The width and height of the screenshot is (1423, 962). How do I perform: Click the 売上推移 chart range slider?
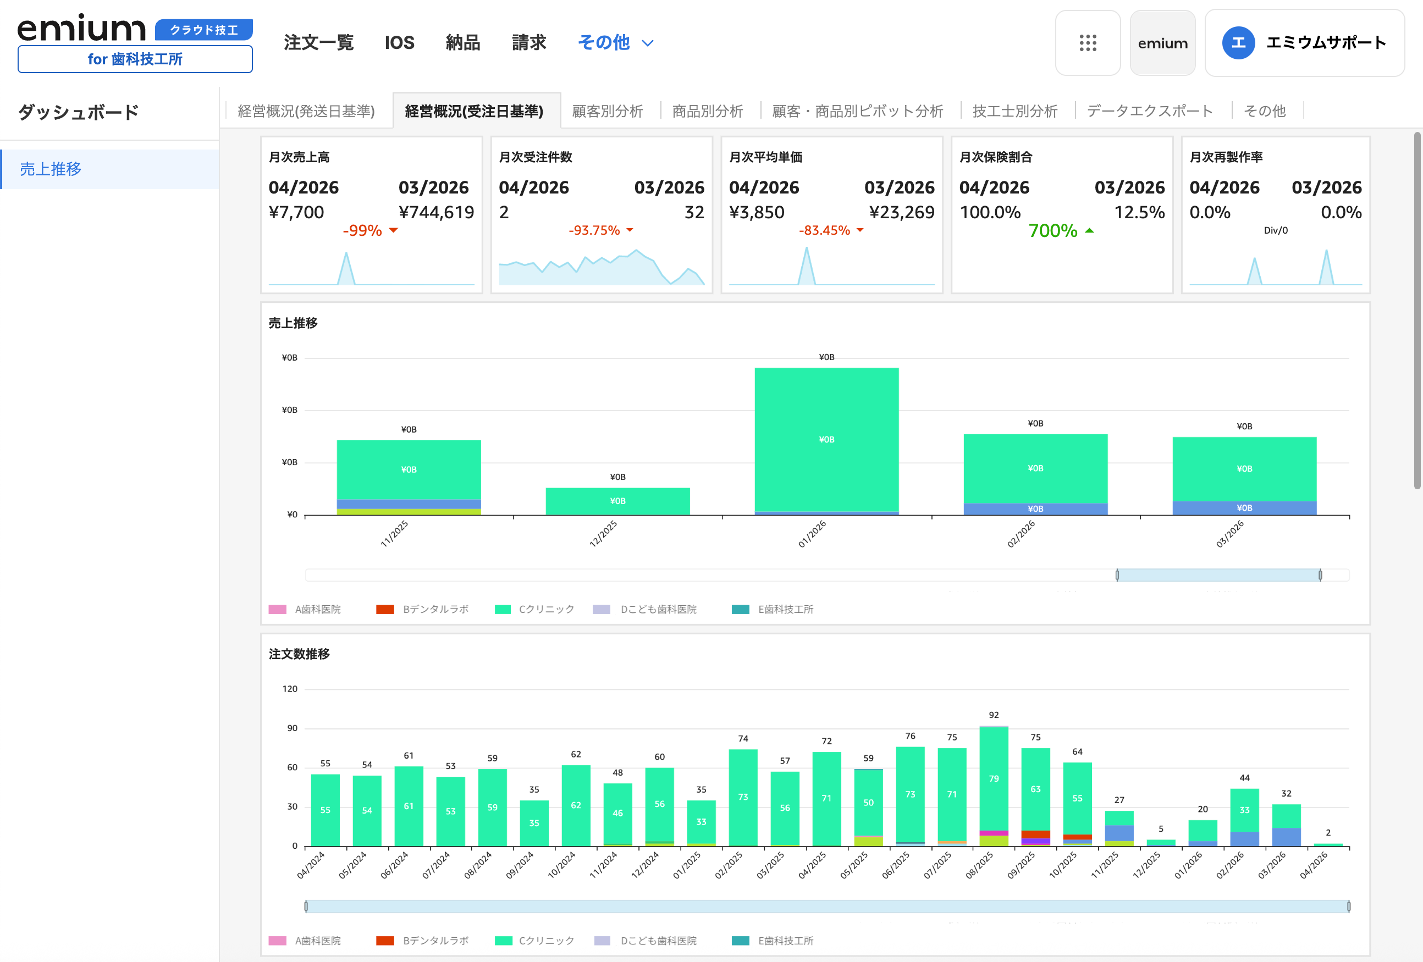1218,575
